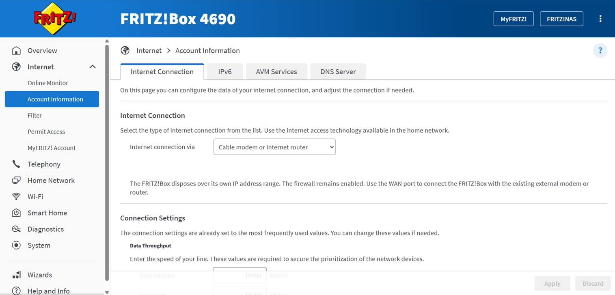Viewport: 615px width, 295px height.
Task: Click the MyFRITZ! header button
Action: pyautogui.click(x=514, y=19)
